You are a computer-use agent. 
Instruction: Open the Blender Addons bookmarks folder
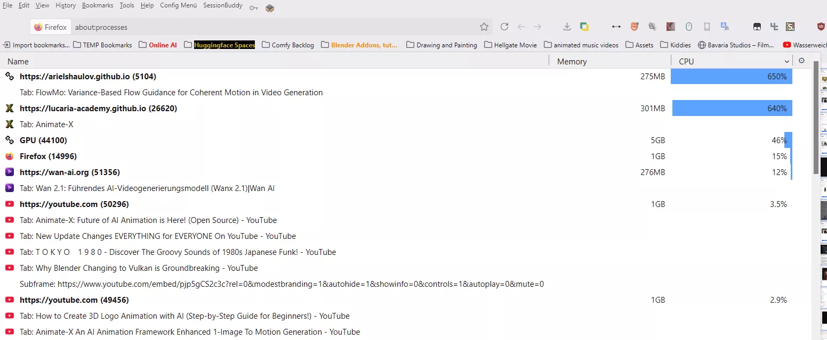pos(359,45)
